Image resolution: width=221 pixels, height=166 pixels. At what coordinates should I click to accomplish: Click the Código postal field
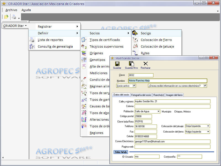143,116
